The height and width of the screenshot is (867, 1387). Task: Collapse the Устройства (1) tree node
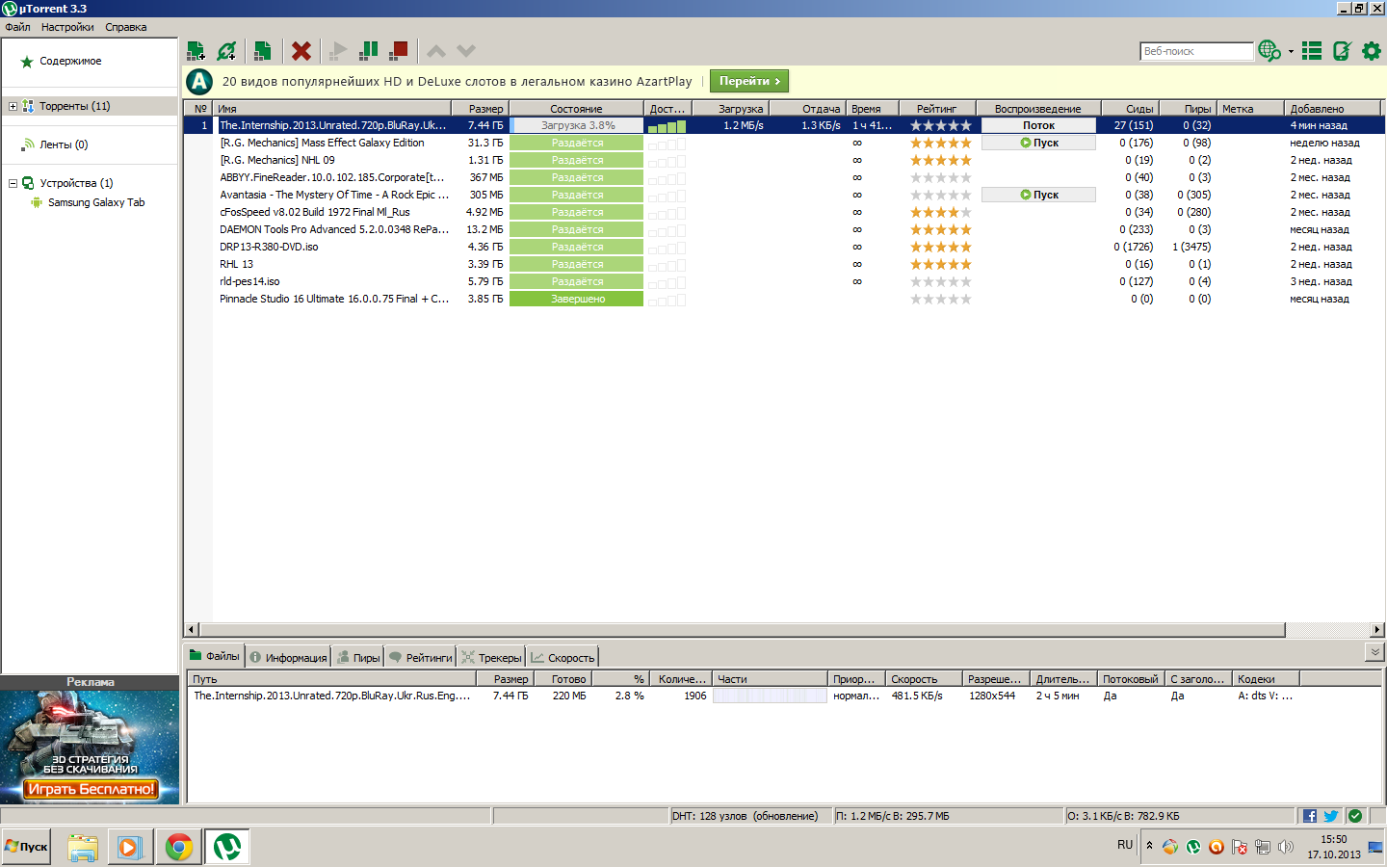coord(13,183)
